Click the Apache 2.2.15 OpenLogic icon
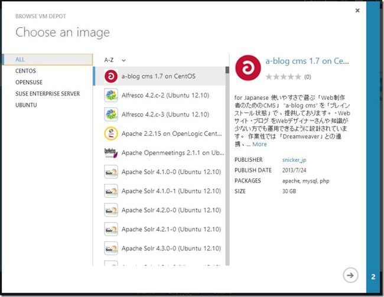The image size is (384, 297). [111, 133]
